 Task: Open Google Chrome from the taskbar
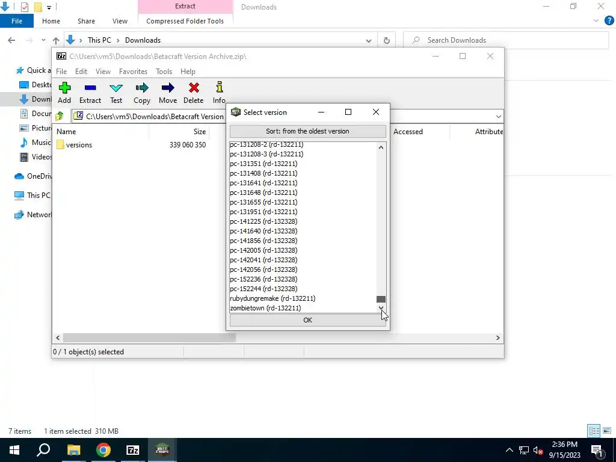click(x=103, y=450)
